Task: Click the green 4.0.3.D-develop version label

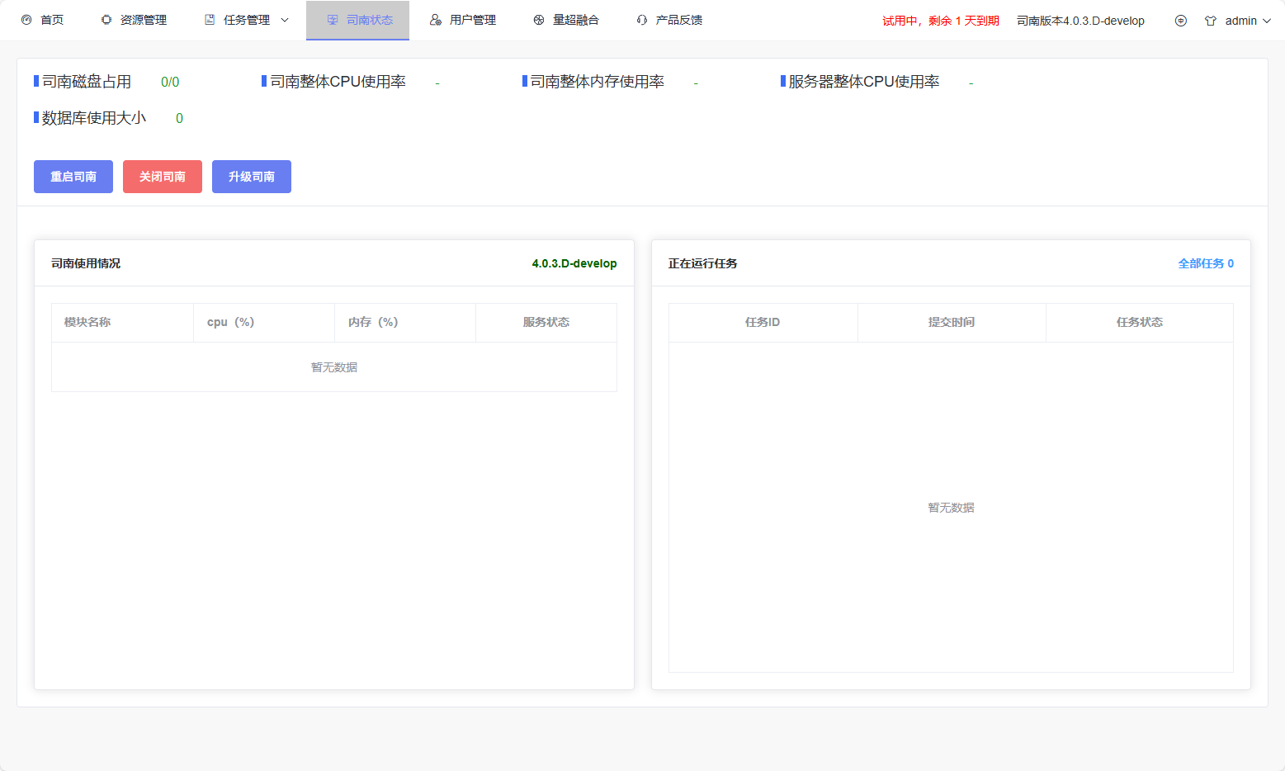Action: tap(574, 263)
